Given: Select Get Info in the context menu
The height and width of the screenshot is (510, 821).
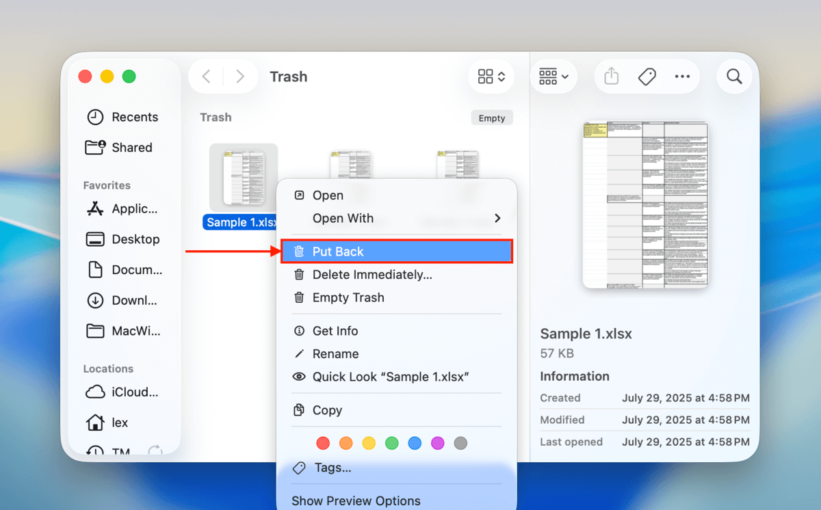Looking at the screenshot, I should pyautogui.click(x=335, y=330).
